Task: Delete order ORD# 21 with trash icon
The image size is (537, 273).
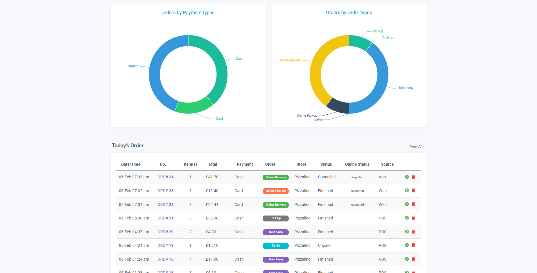Action: tap(413, 218)
